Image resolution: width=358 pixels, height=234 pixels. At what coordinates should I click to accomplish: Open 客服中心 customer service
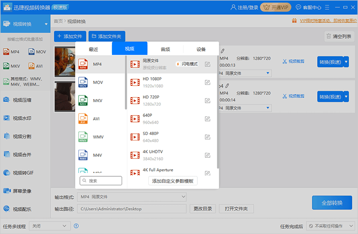pos(308,8)
